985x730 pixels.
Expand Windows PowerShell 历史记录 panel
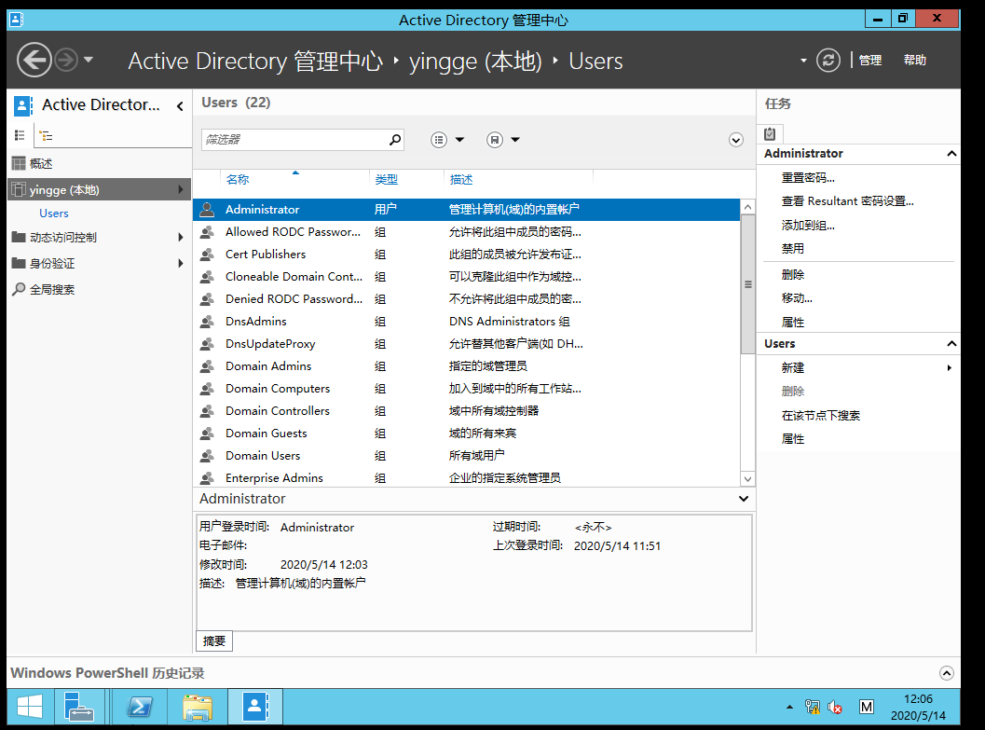point(946,673)
